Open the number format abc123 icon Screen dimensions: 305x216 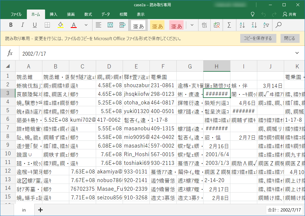[204, 25]
